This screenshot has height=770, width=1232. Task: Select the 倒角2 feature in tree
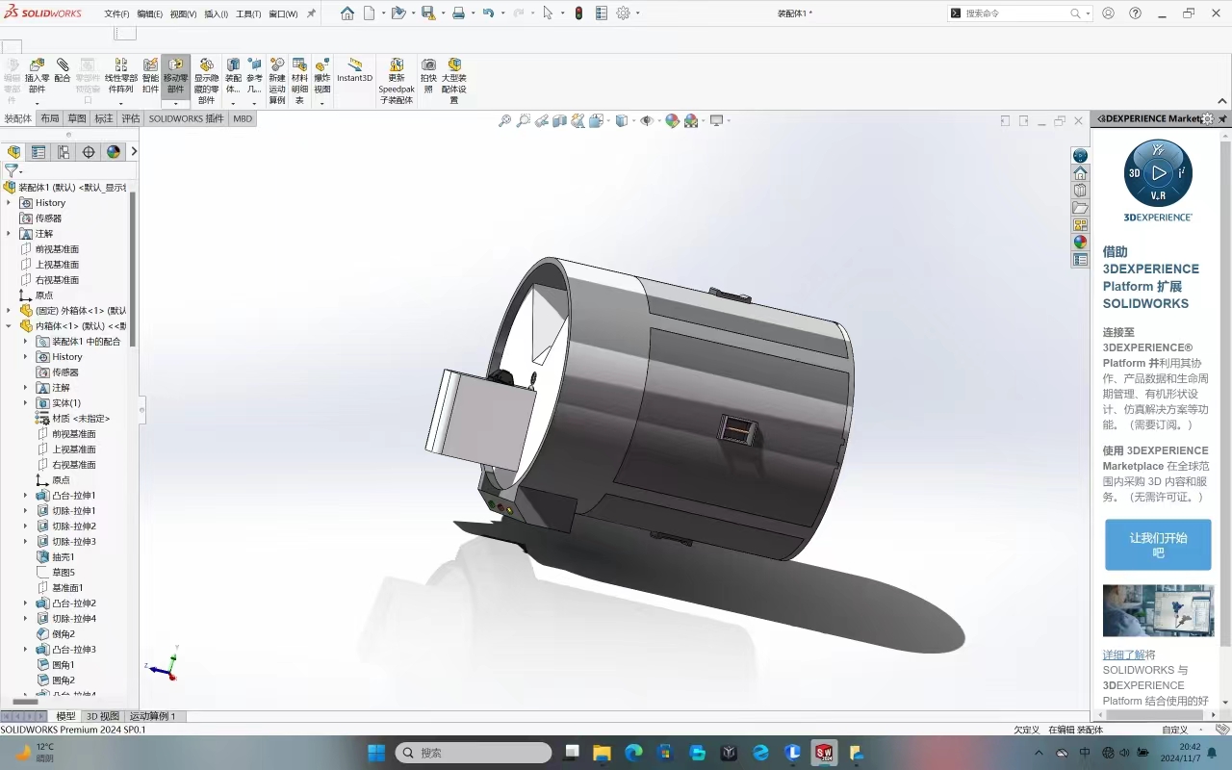(x=63, y=634)
